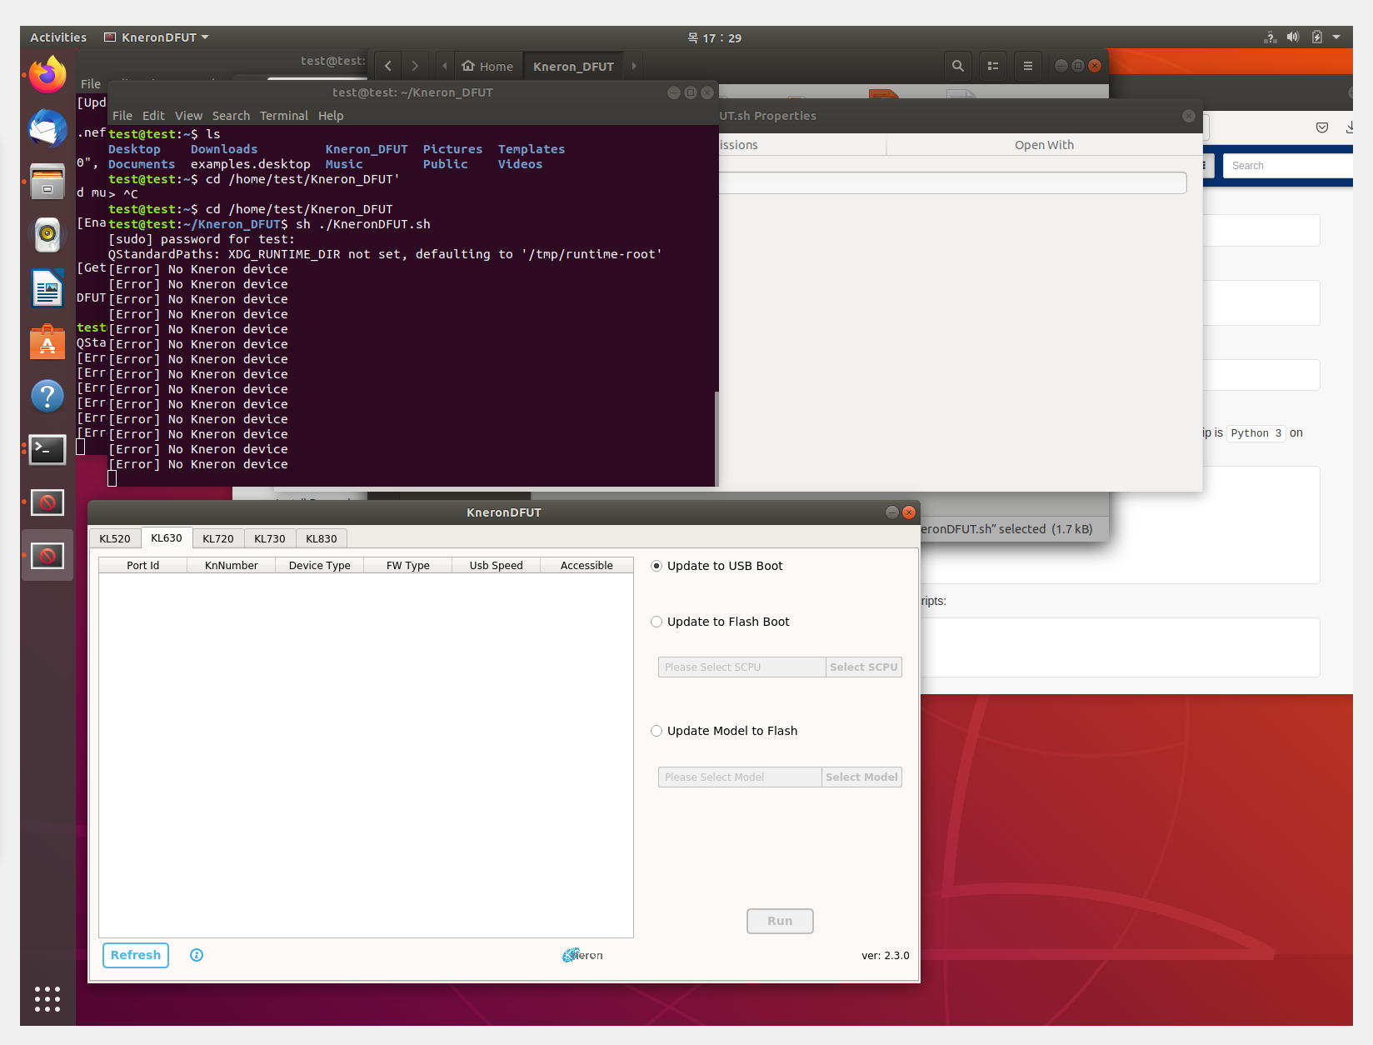Open the terminal View menu

coord(188,116)
